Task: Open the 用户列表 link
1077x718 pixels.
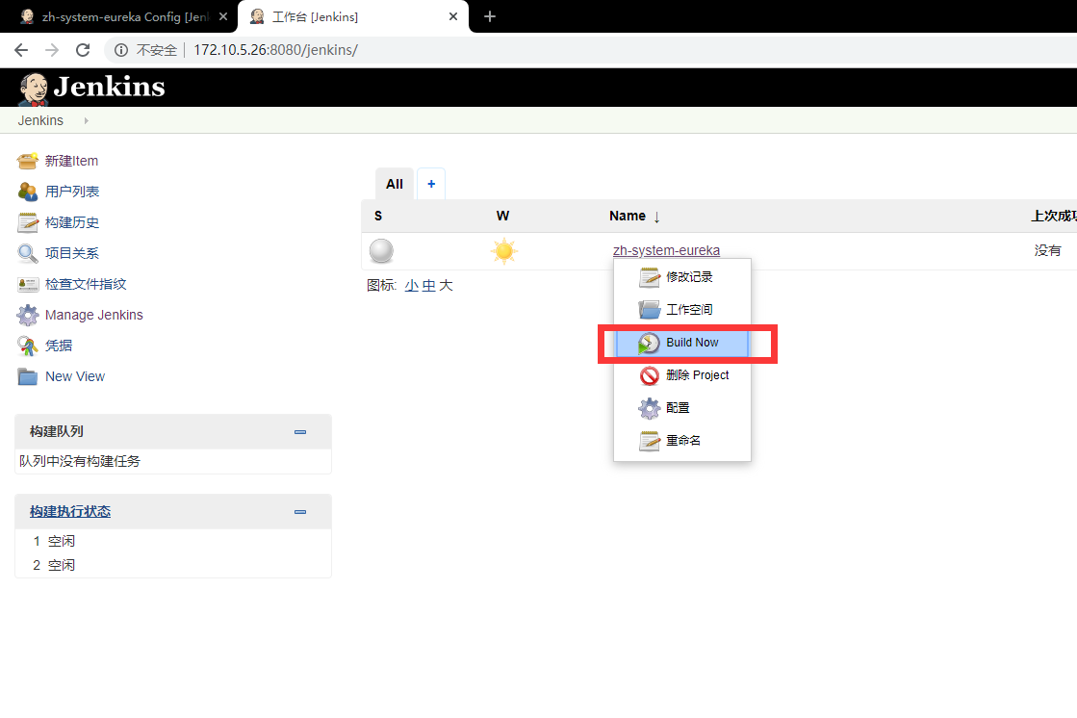Action: (72, 192)
